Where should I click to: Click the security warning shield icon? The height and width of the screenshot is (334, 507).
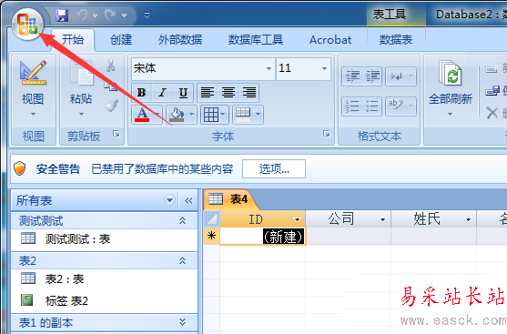tap(20, 168)
